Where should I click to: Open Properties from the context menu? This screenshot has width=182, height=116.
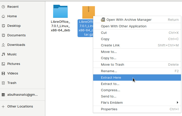pos(109,109)
